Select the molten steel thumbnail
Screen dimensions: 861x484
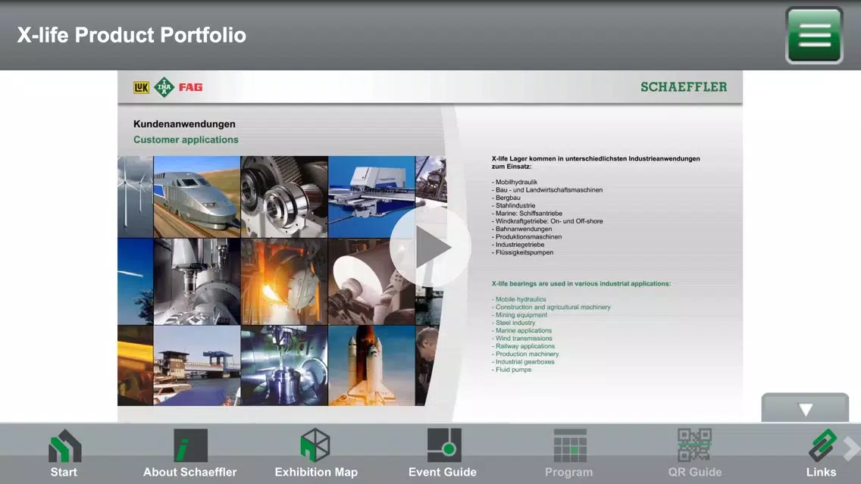point(284,282)
